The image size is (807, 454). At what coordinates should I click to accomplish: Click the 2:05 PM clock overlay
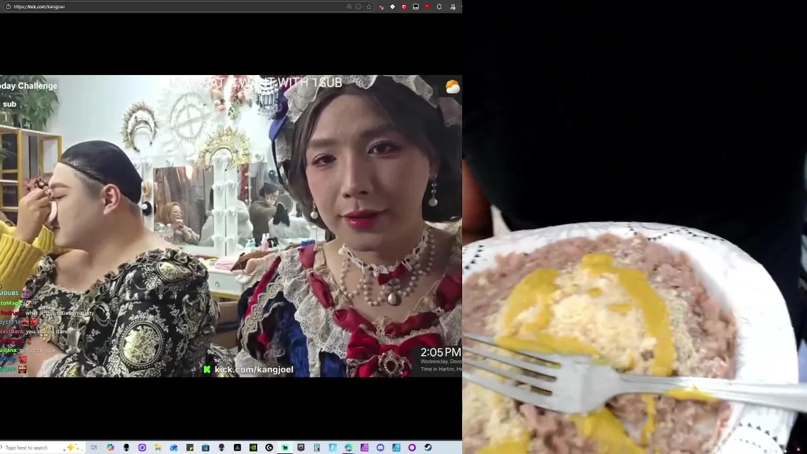point(440,352)
